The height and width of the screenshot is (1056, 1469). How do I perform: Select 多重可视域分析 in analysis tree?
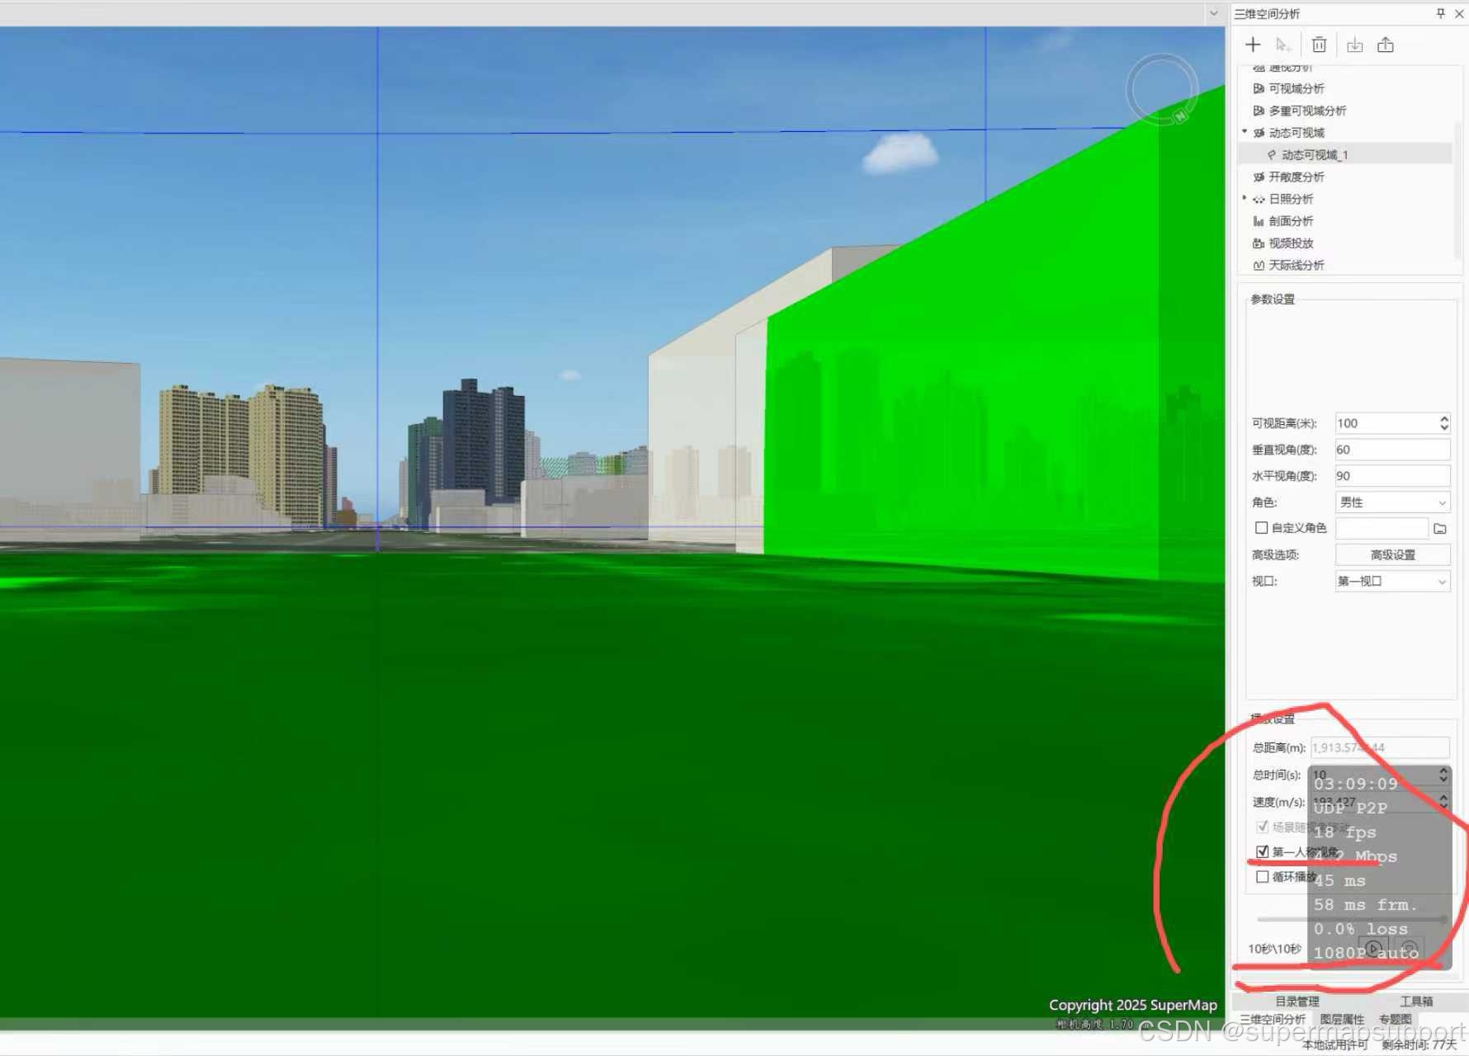coord(1307,111)
